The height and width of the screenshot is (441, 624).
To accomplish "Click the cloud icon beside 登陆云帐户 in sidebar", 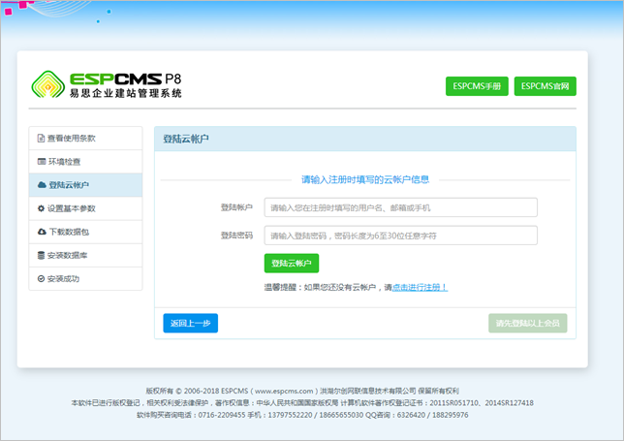I will point(42,185).
